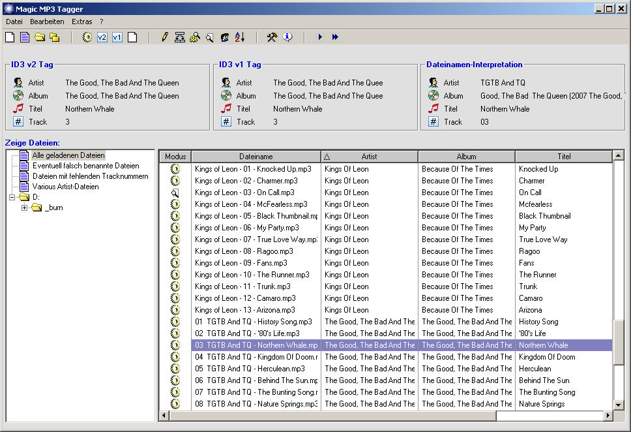Viewport: 631px width, 432px height.
Task: Select the D: drive folder
Action: point(36,197)
